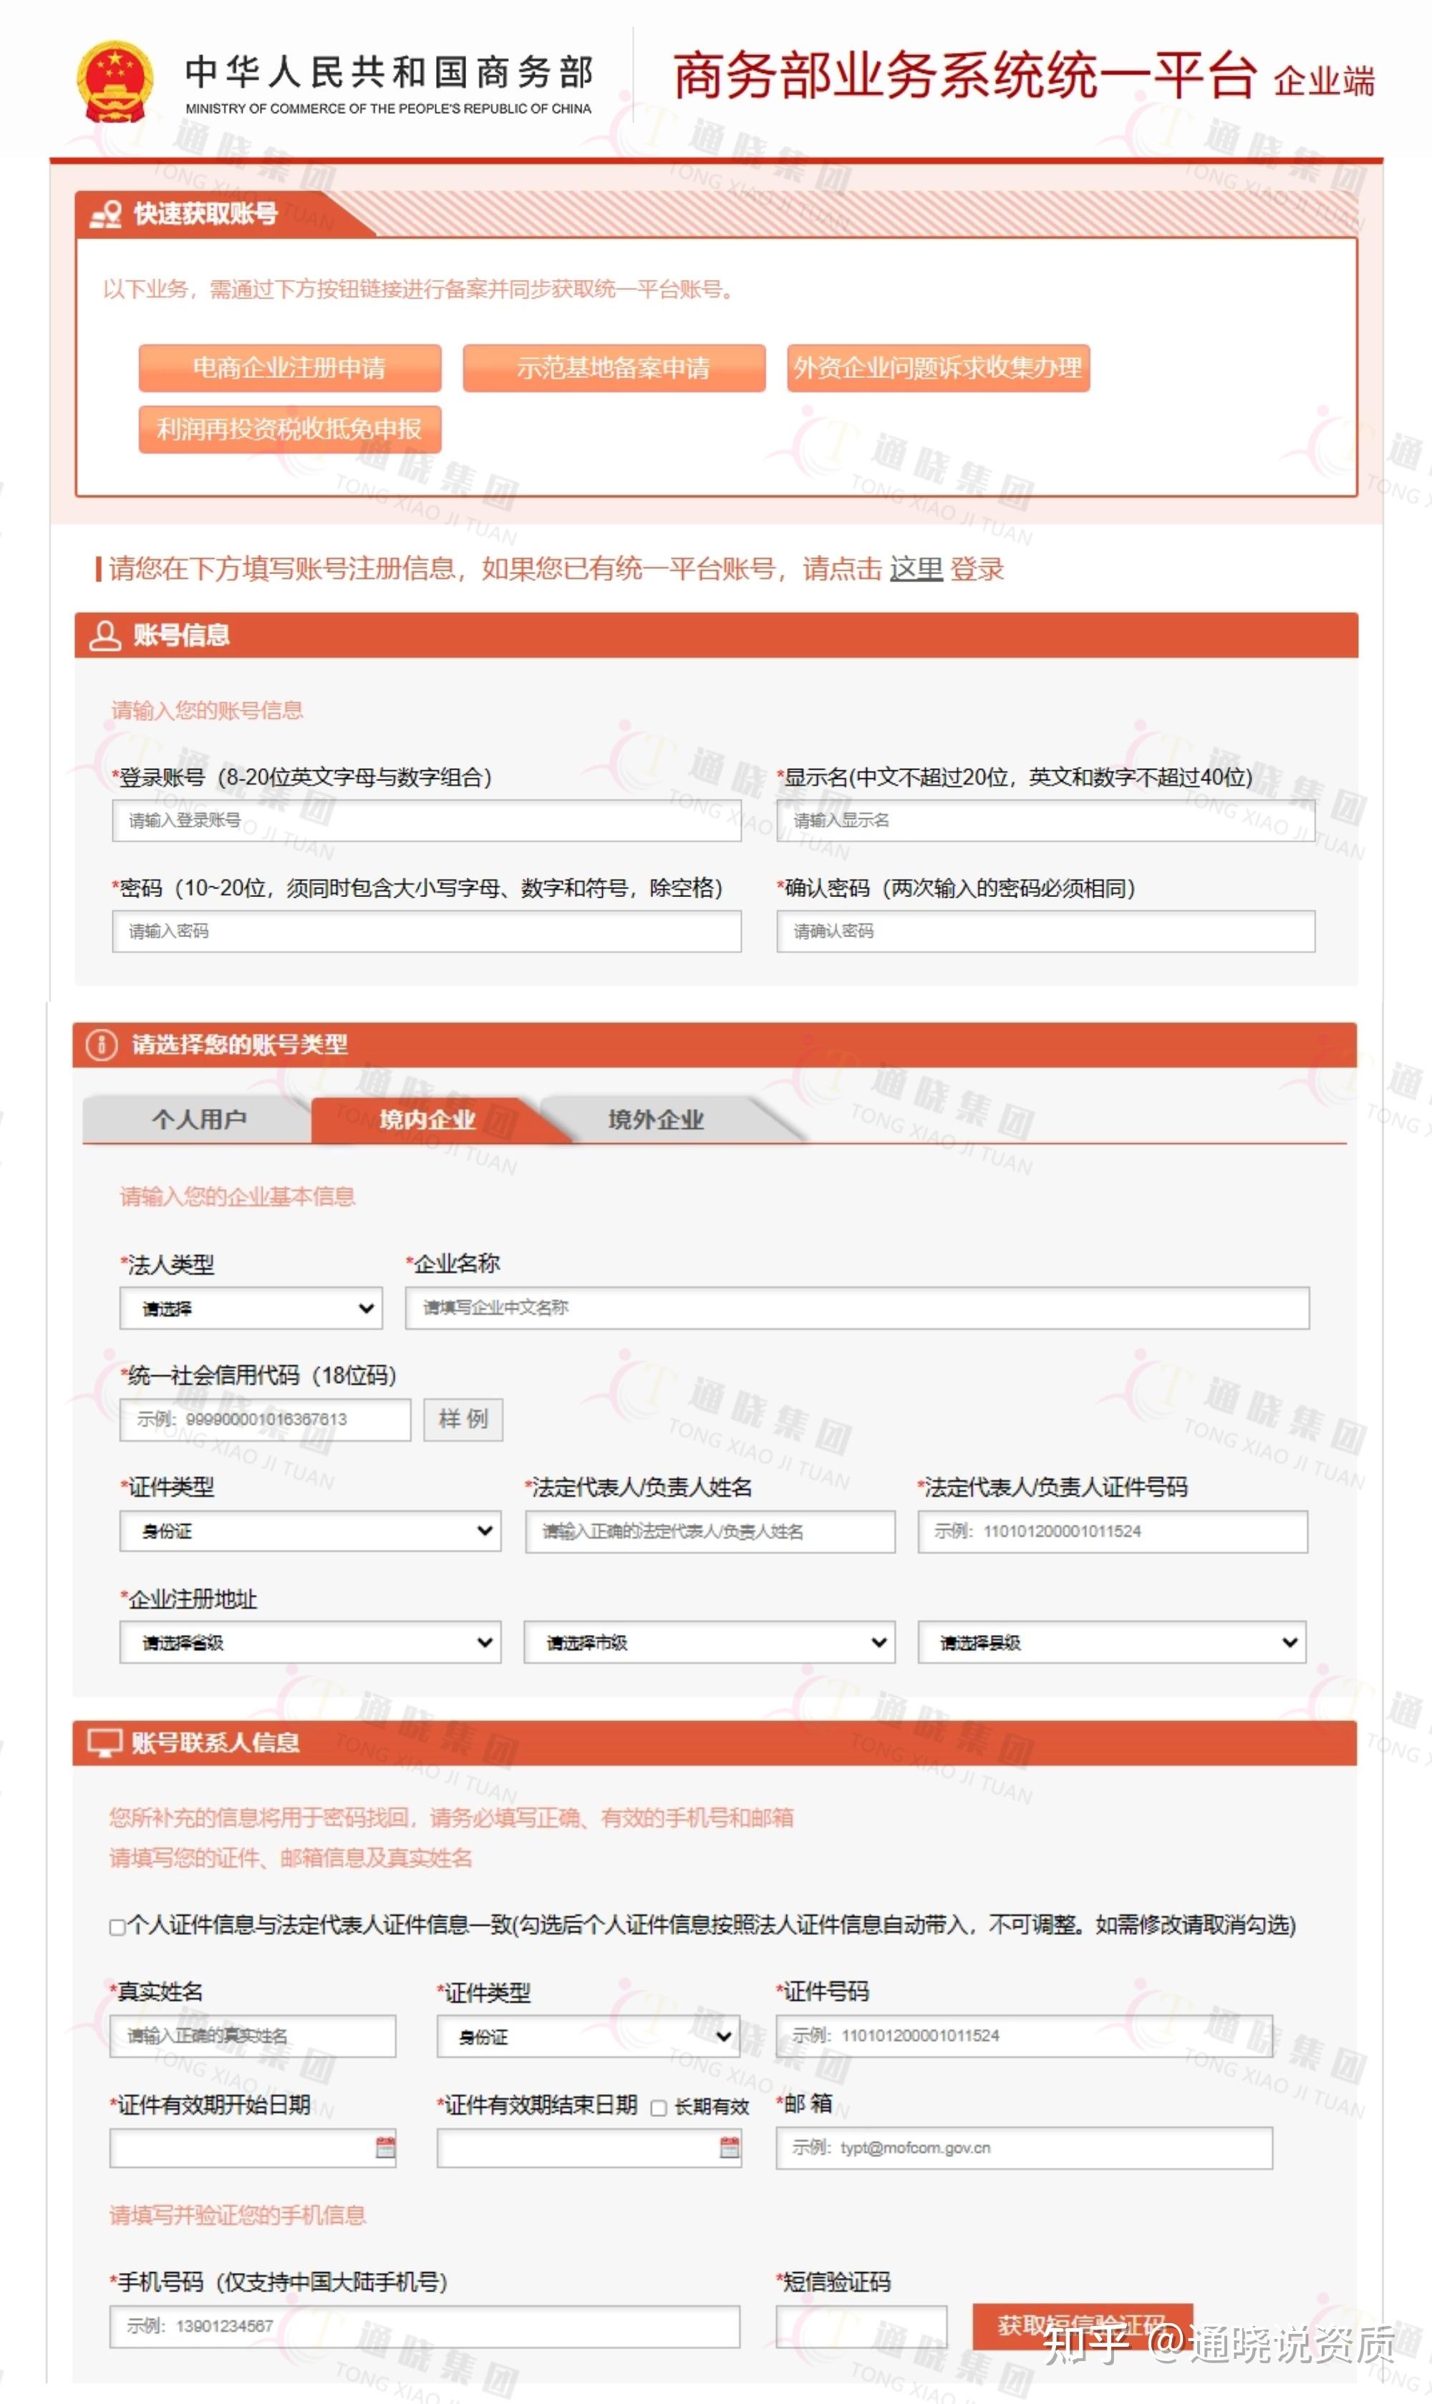
Task: Click the 手机号码 input field
Action: 425,2326
